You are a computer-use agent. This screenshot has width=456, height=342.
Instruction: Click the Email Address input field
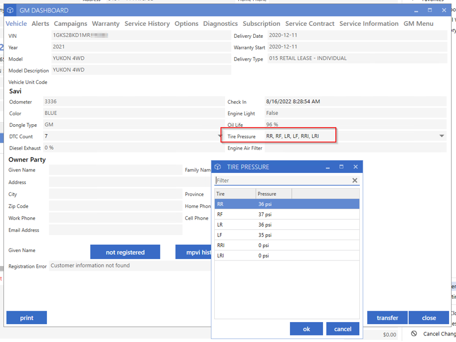[x=116, y=230]
